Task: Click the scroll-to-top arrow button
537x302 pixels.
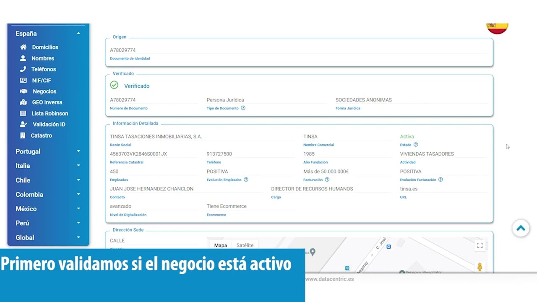Action: tap(521, 228)
